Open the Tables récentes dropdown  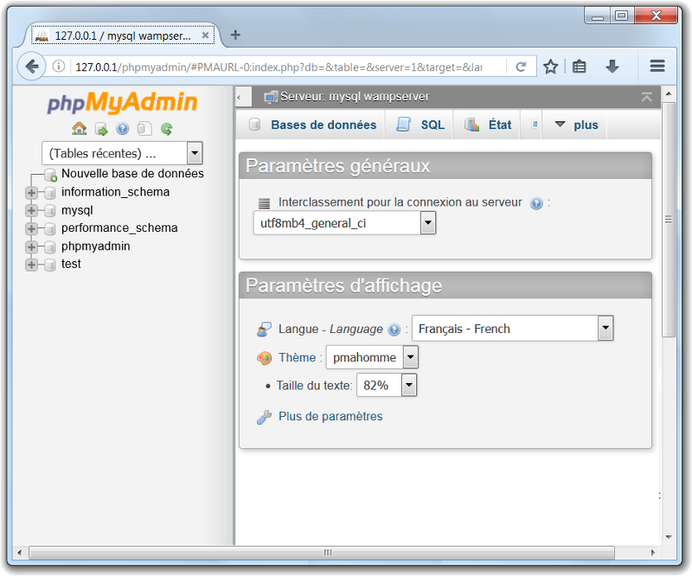click(x=122, y=153)
